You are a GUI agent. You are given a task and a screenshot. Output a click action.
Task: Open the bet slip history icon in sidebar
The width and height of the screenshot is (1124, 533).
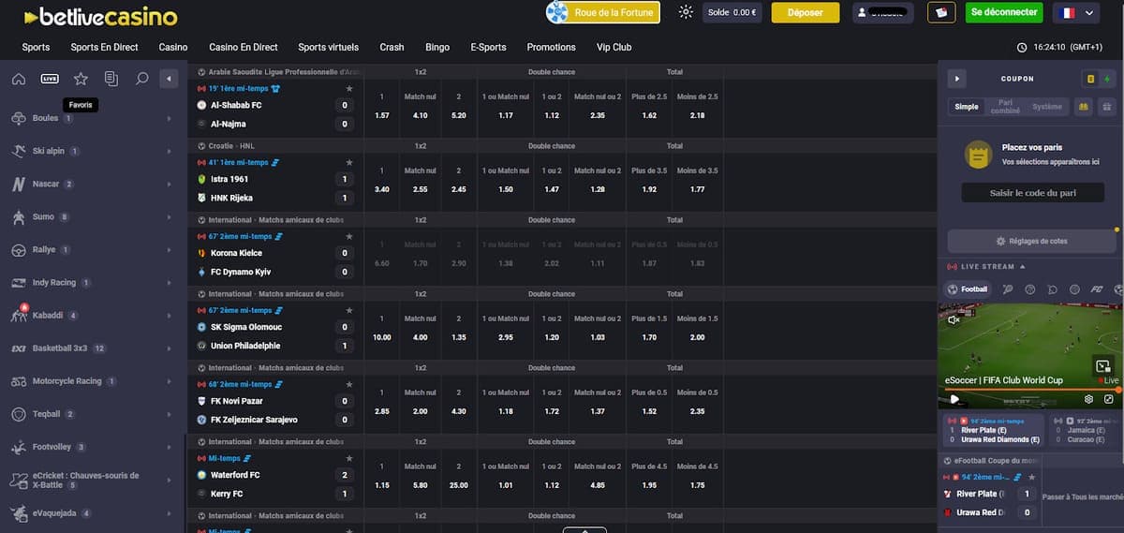coord(111,79)
